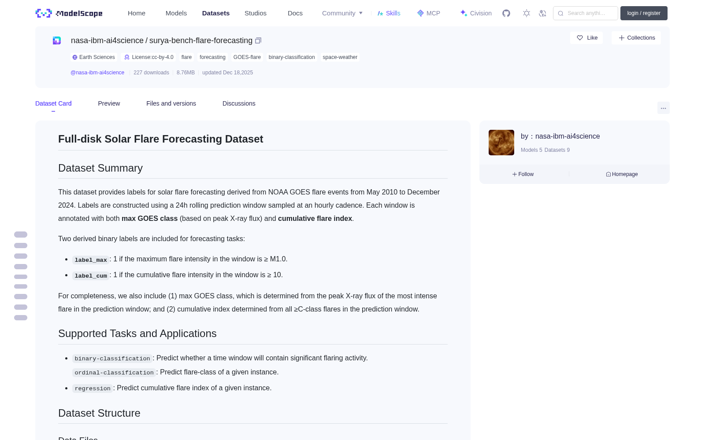Visit the organization Homepage link
The width and height of the screenshot is (705, 440).
622,174
